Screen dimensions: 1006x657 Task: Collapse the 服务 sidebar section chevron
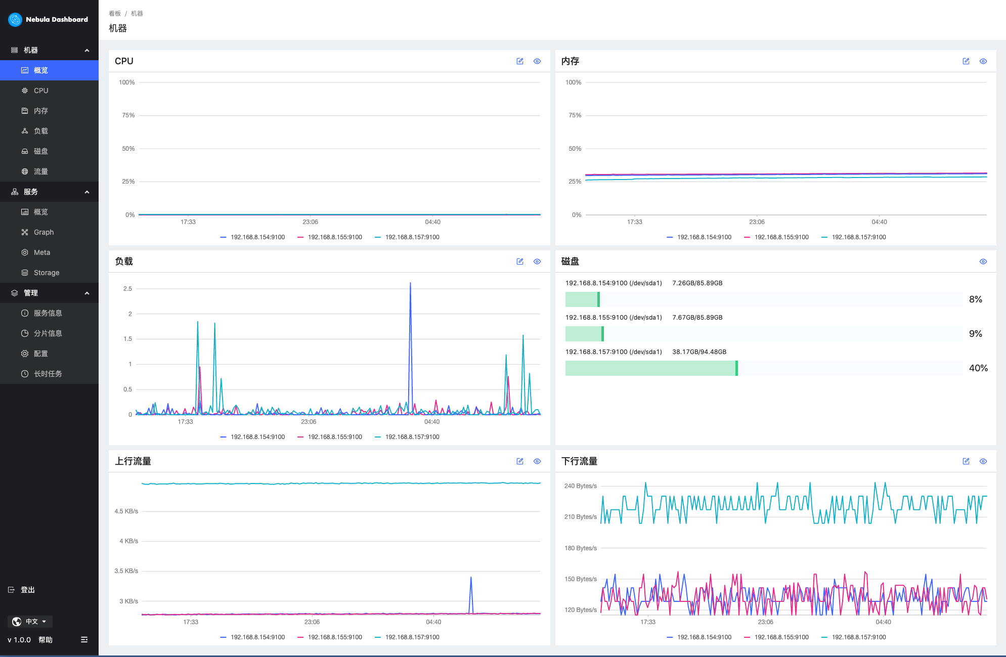click(x=87, y=192)
